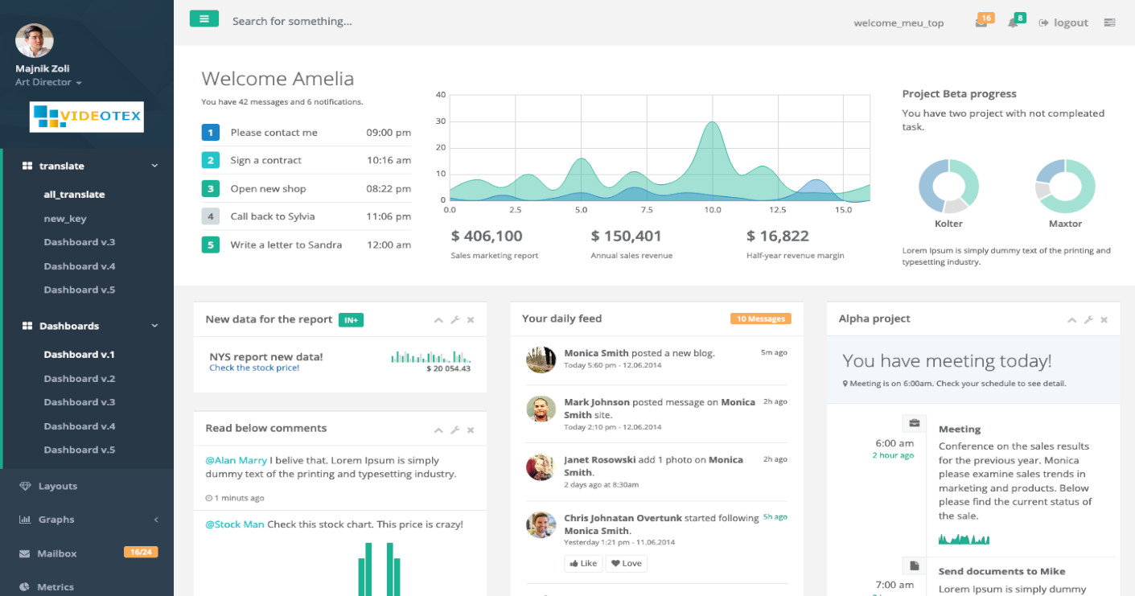Follow the Check the stock price link
Image resolution: width=1135 pixels, height=596 pixels.
coord(254,368)
